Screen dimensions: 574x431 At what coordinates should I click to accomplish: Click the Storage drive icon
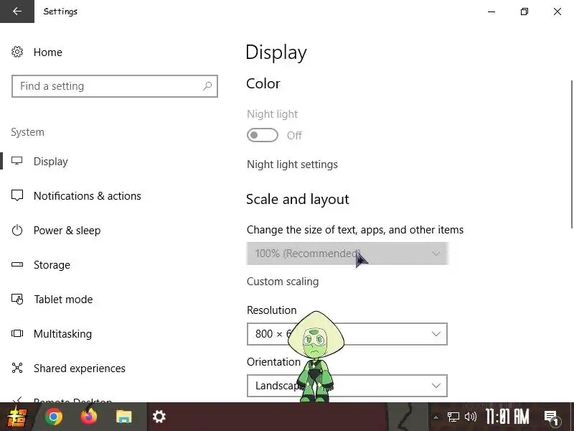[17, 264]
